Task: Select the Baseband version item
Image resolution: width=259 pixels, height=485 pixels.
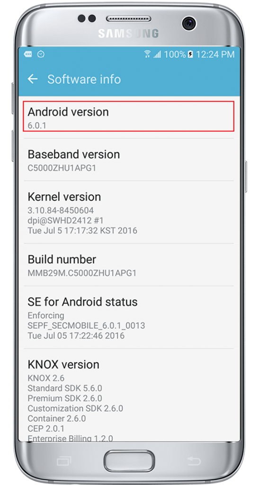Action: [129, 160]
